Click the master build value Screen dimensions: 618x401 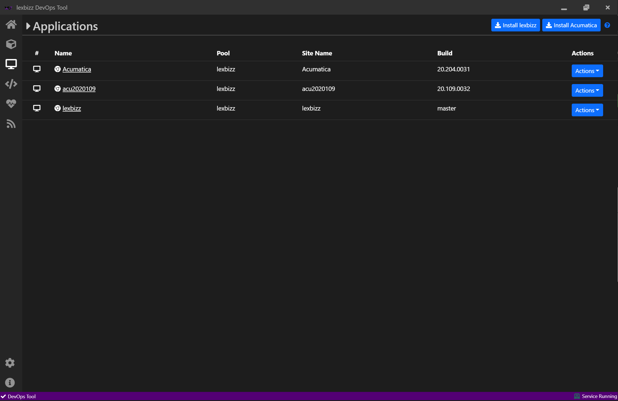(447, 108)
